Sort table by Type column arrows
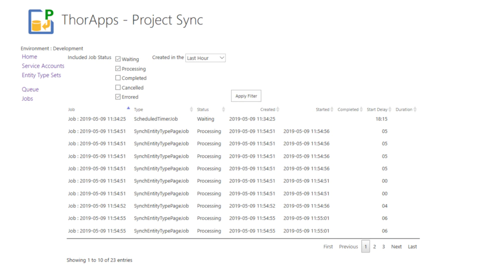Viewport: 481px width, 270px height. click(x=191, y=109)
